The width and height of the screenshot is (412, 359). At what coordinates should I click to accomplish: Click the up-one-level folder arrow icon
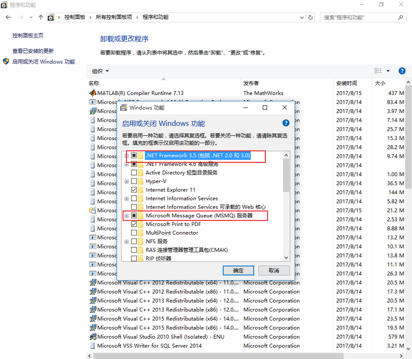(41, 17)
